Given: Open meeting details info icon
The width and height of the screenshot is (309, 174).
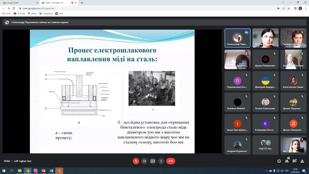Looking at the screenshot, I should tap(279, 161).
